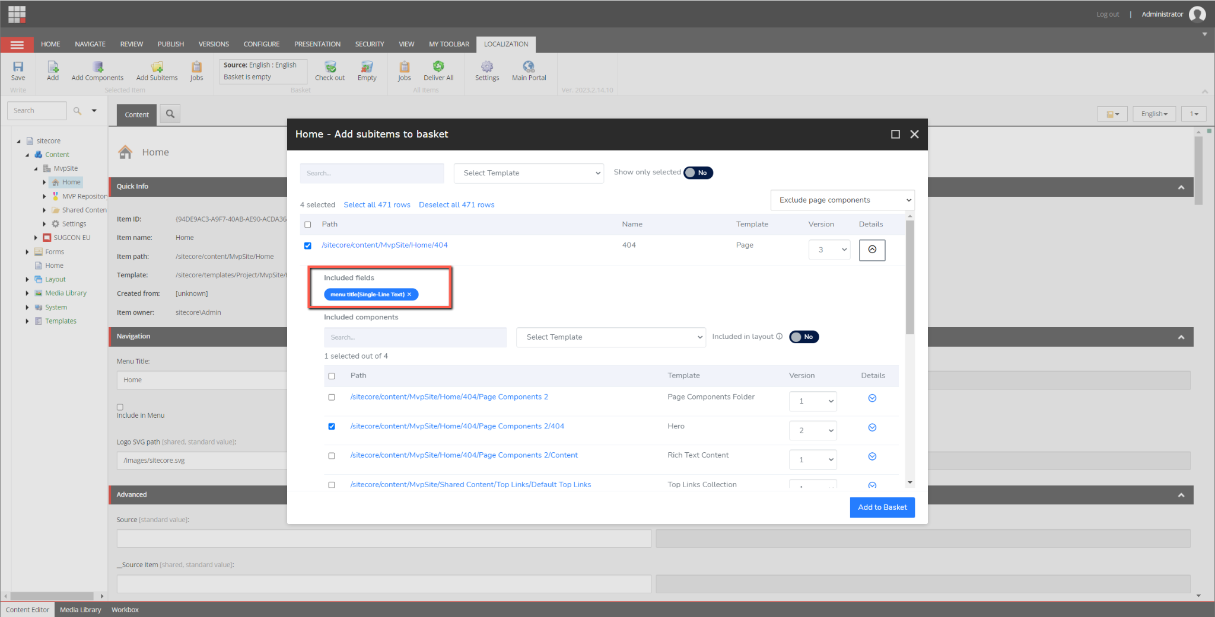Switch to the PRESENTATION ribbon tab

(x=317, y=44)
